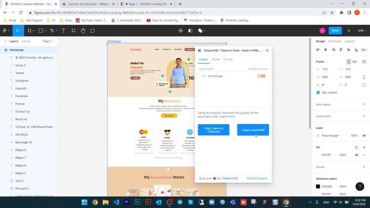Open Boolean groups dropdown arrow
The height and width of the screenshot is (208, 370).
point(204,31)
